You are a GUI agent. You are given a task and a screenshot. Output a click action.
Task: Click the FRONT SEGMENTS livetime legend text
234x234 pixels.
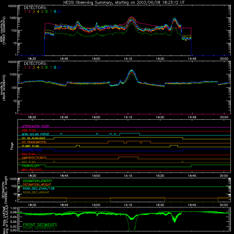(x=40, y=225)
